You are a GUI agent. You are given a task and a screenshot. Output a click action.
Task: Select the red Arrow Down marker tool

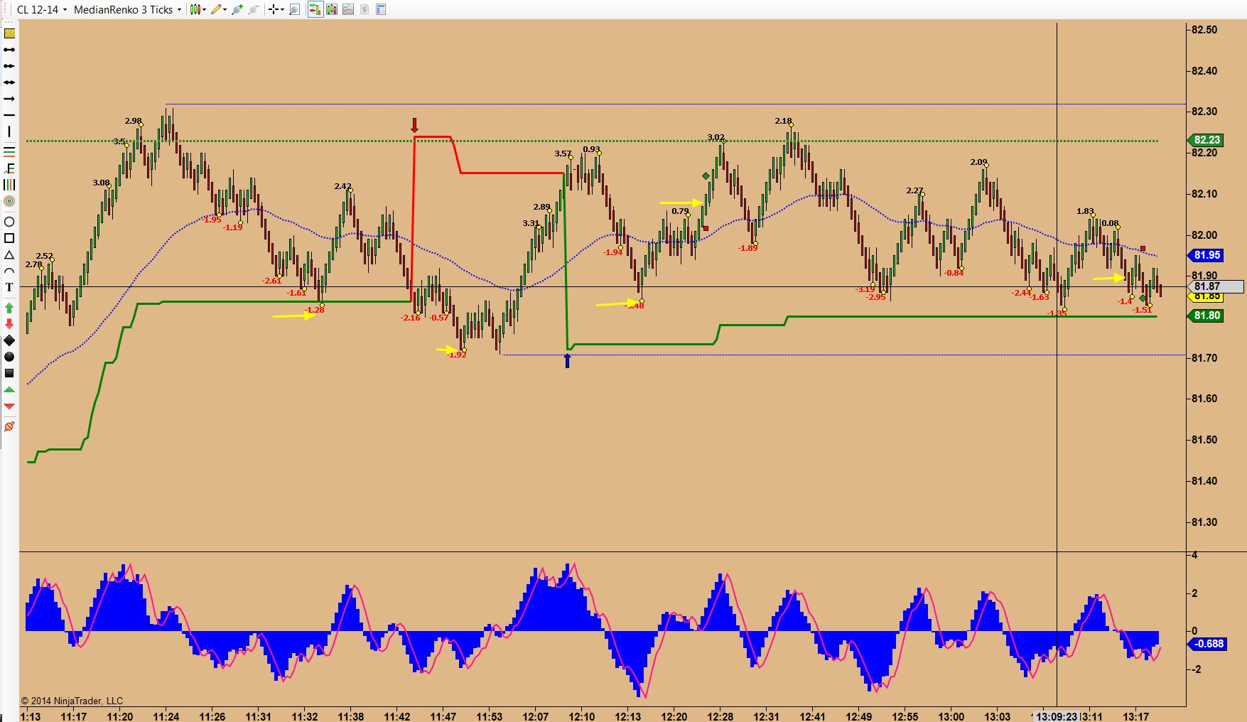[9, 324]
